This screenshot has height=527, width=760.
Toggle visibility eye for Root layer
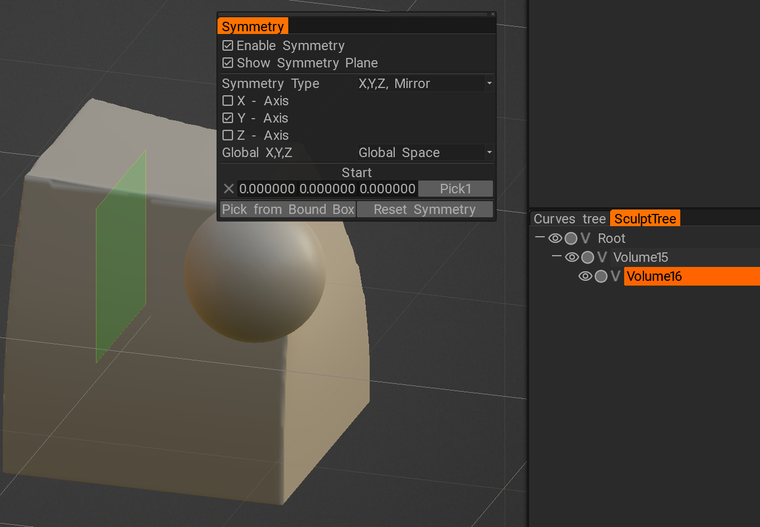click(x=555, y=238)
